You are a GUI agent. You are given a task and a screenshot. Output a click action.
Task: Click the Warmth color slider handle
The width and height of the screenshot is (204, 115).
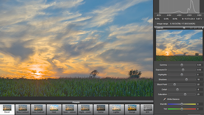(x=182, y=104)
